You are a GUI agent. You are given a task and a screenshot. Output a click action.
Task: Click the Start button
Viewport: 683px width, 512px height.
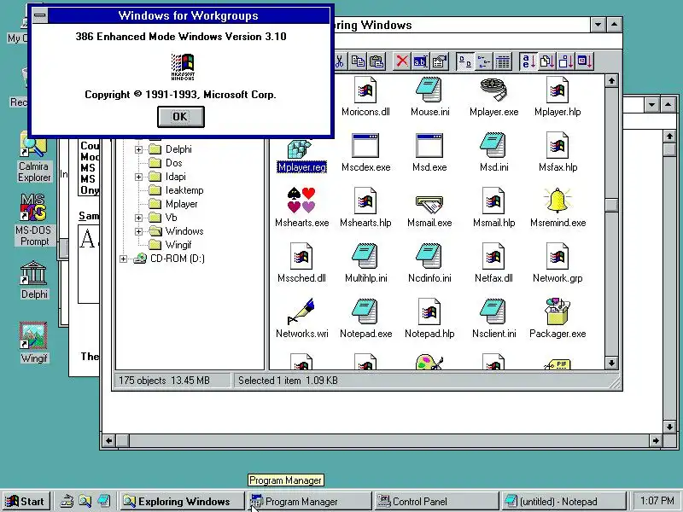(x=26, y=502)
